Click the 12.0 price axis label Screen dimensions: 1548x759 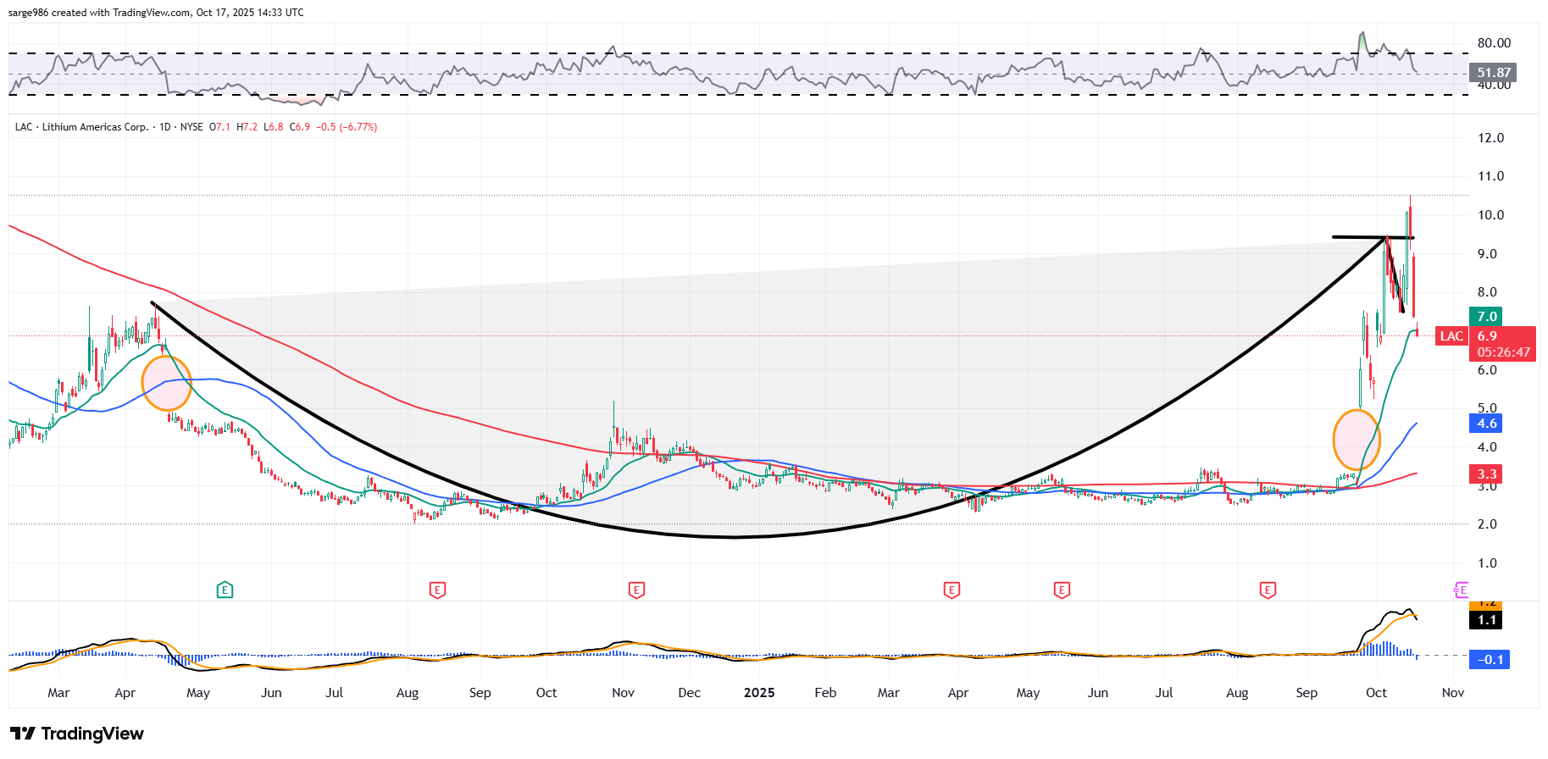point(1490,138)
